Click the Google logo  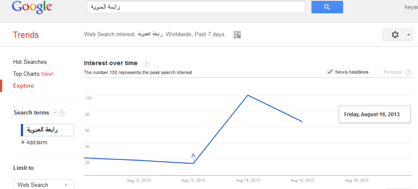[x=32, y=7]
